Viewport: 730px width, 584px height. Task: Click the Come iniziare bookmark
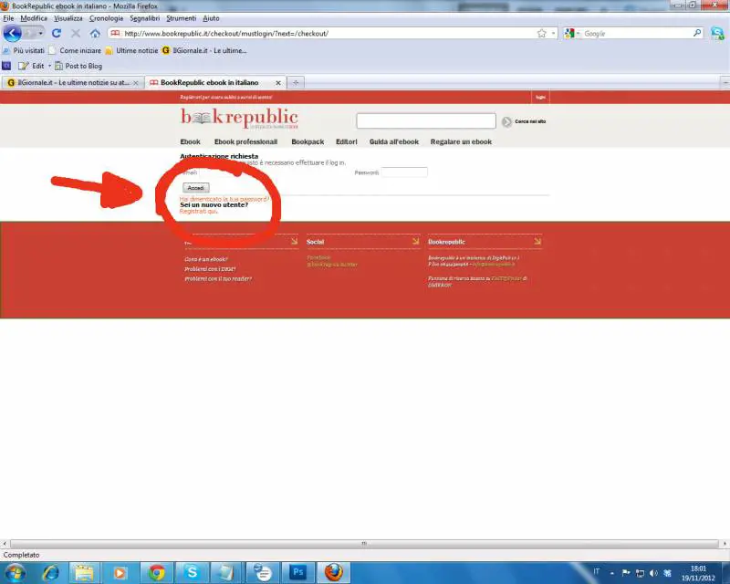coord(75,50)
